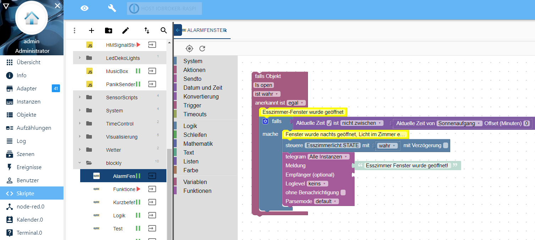
Task: Center the Blockly workspace with crosshair icon
Action: coord(189,49)
